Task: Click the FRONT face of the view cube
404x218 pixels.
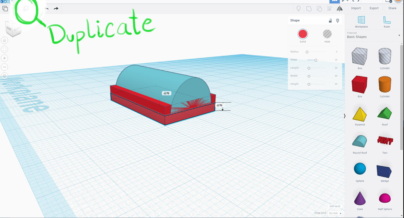Action: 9,29
